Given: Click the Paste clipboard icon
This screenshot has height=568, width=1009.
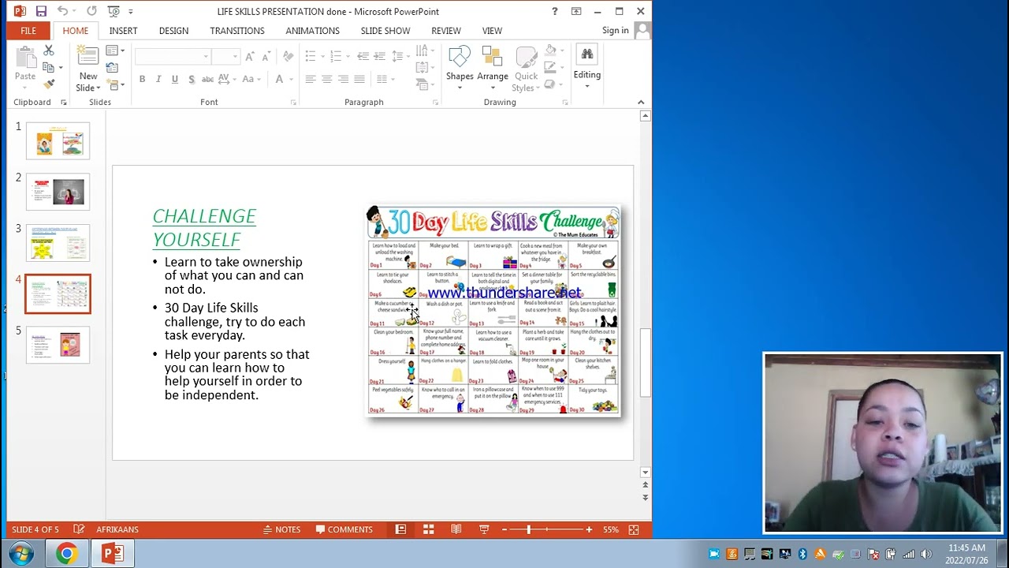Looking at the screenshot, I should tap(25, 58).
